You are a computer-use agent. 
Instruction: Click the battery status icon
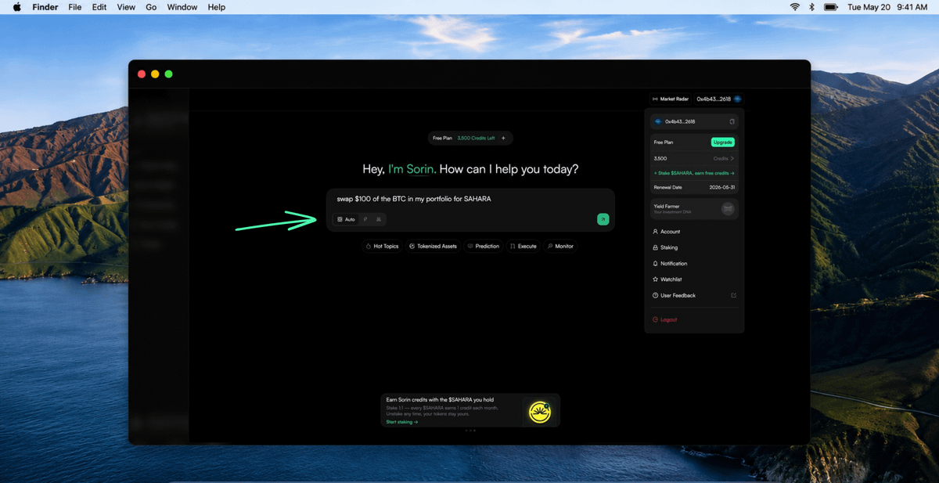click(832, 7)
